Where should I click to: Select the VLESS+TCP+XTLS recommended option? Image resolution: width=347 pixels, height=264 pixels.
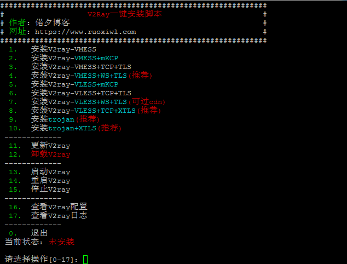[x=96, y=111]
